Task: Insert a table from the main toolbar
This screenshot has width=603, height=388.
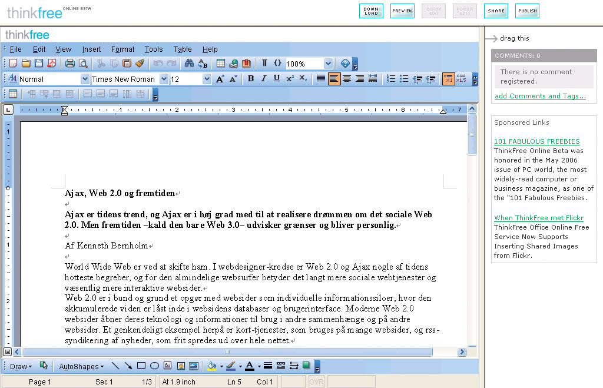Action: 221,64
